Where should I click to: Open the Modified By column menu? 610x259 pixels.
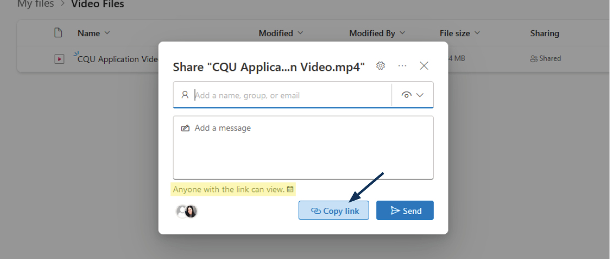coord(377,34)
